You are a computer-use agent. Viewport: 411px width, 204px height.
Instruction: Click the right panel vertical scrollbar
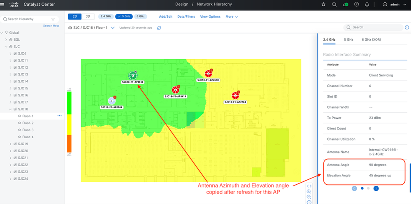(x=410, y=178)
